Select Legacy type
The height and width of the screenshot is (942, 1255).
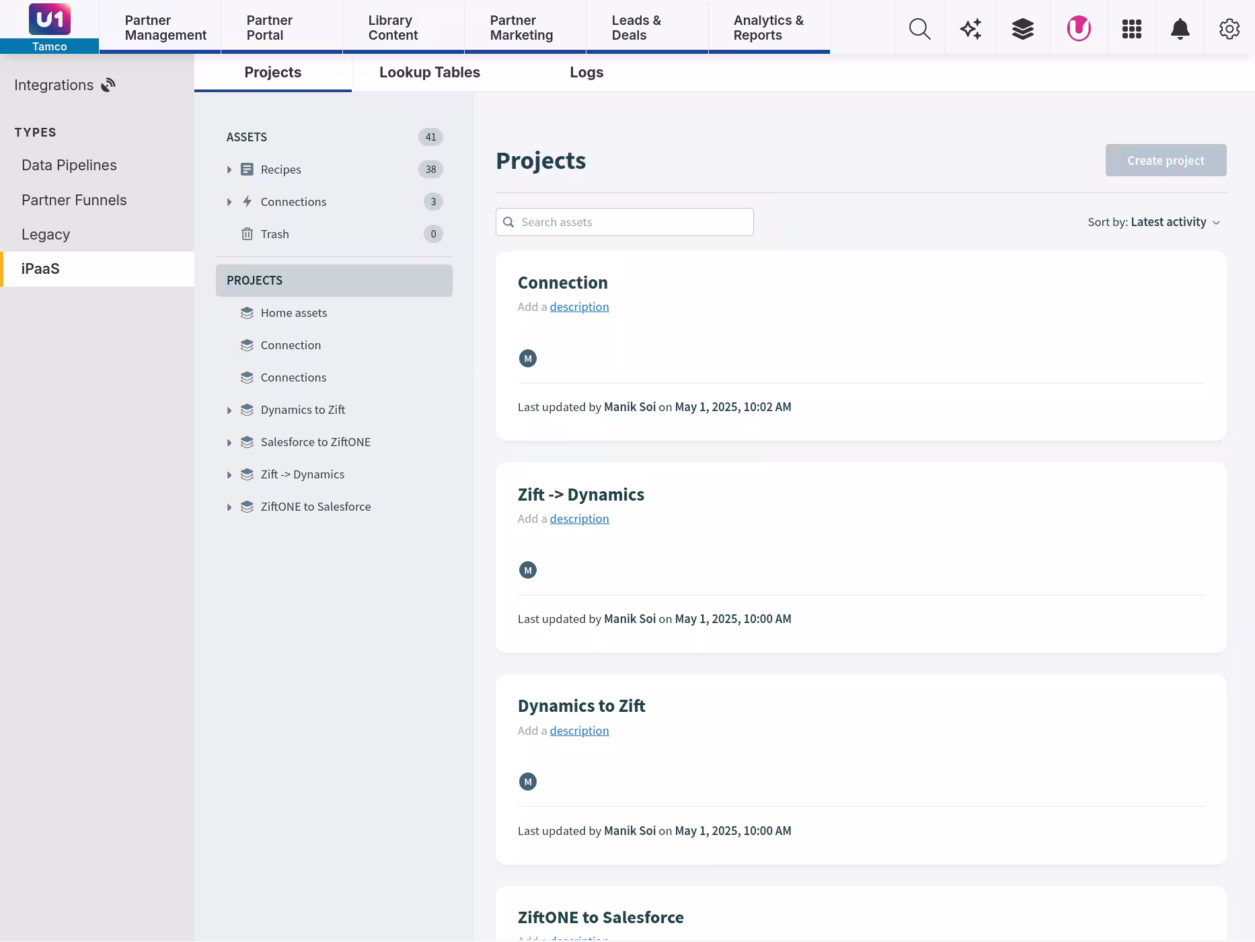46,235
